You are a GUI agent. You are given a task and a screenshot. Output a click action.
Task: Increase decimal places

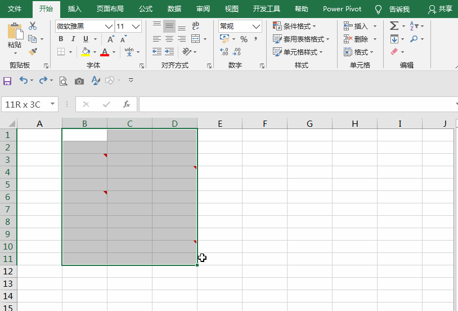tap(224, 52)
